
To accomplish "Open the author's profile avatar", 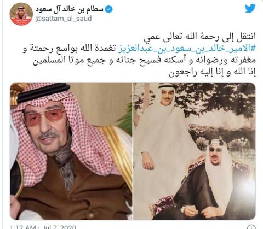I will pyautogui.click(x=21, y=14).
